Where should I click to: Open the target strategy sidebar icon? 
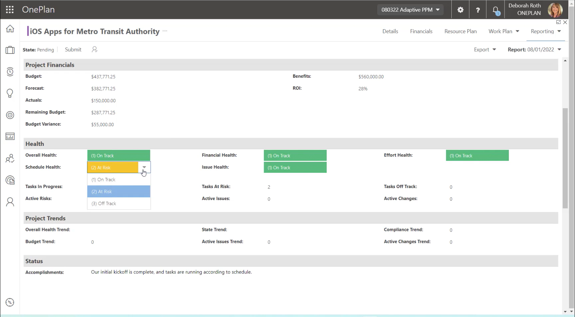[x=10, y=115]
